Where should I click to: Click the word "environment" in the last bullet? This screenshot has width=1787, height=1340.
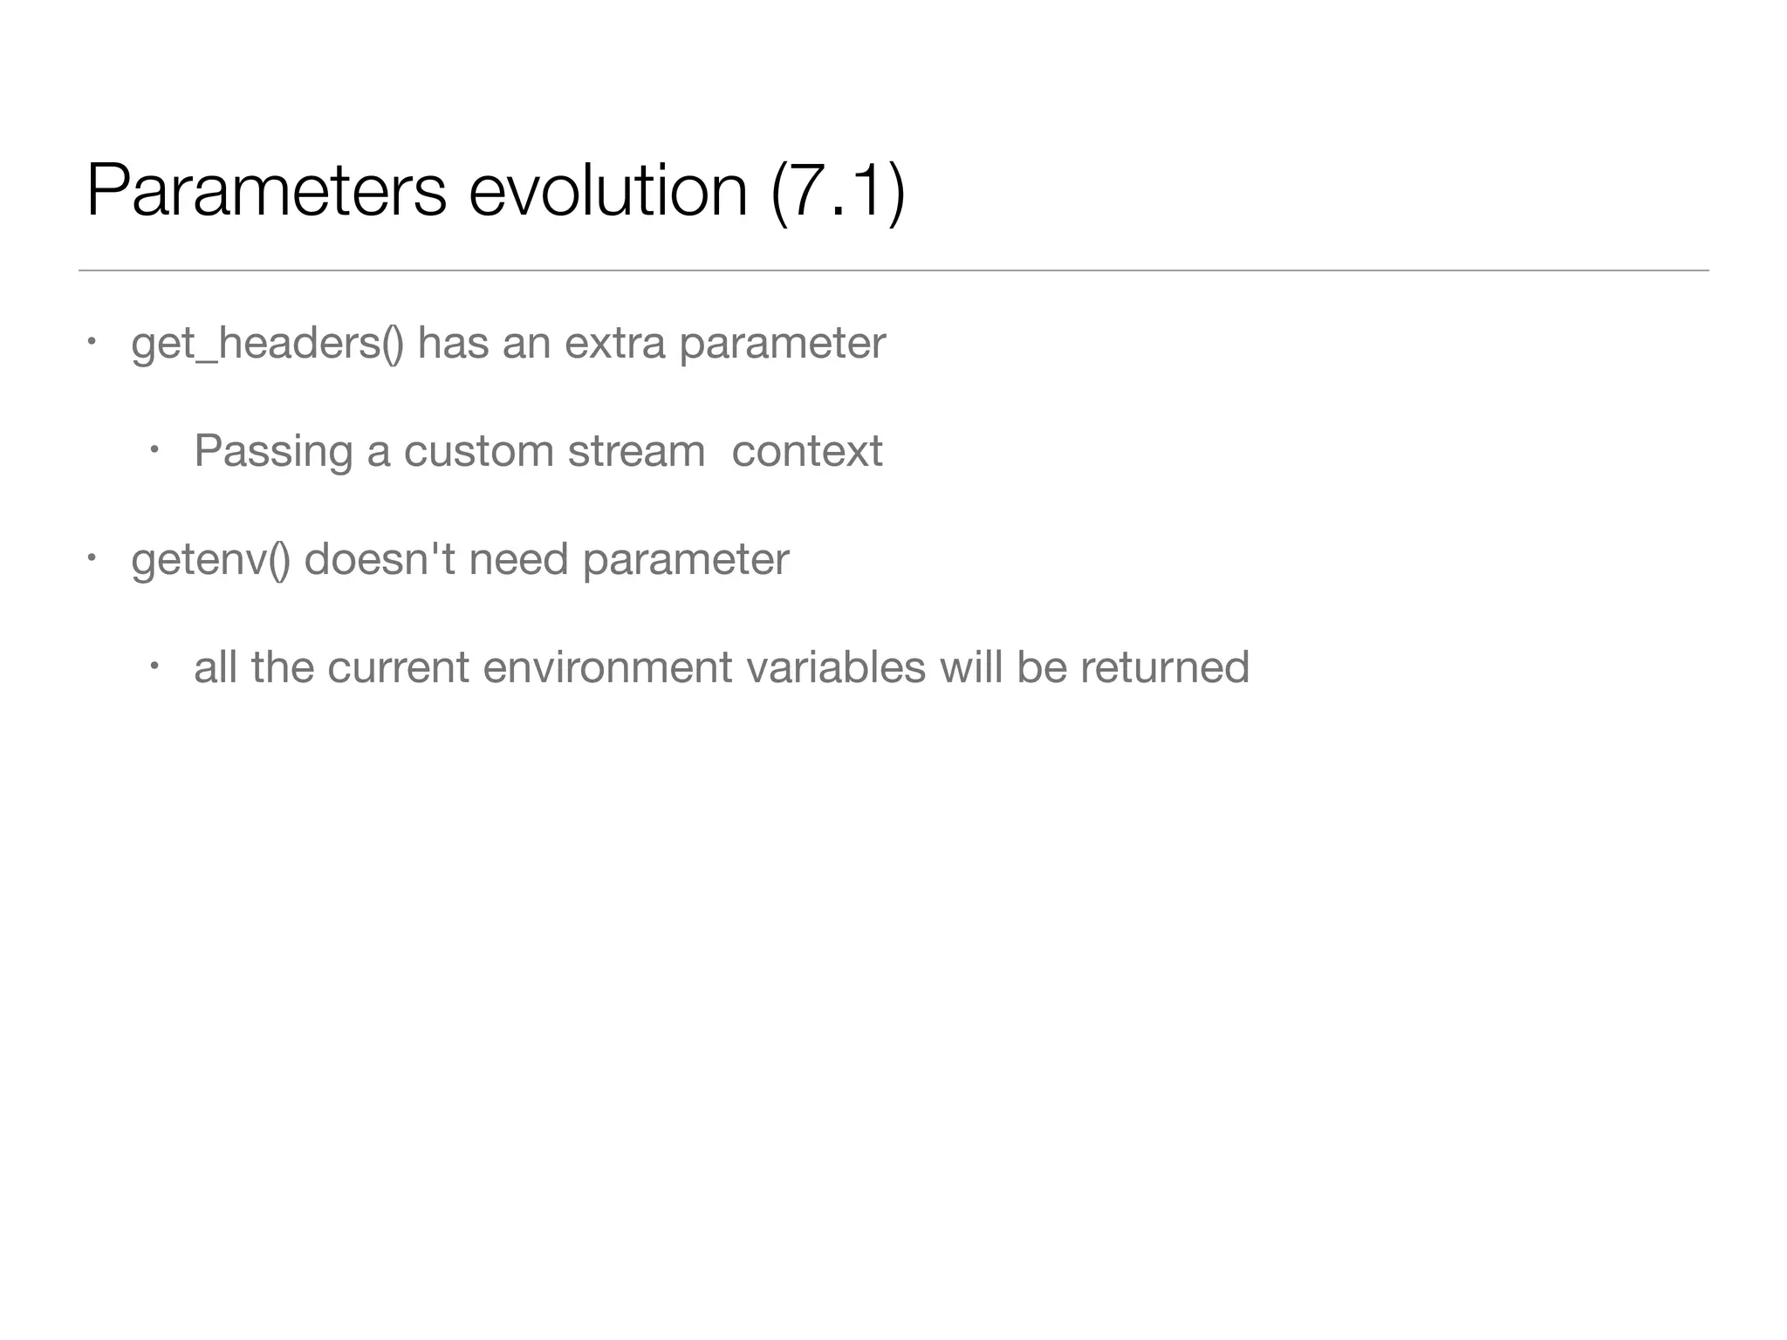pyautogui.click(x=607, y=668)
